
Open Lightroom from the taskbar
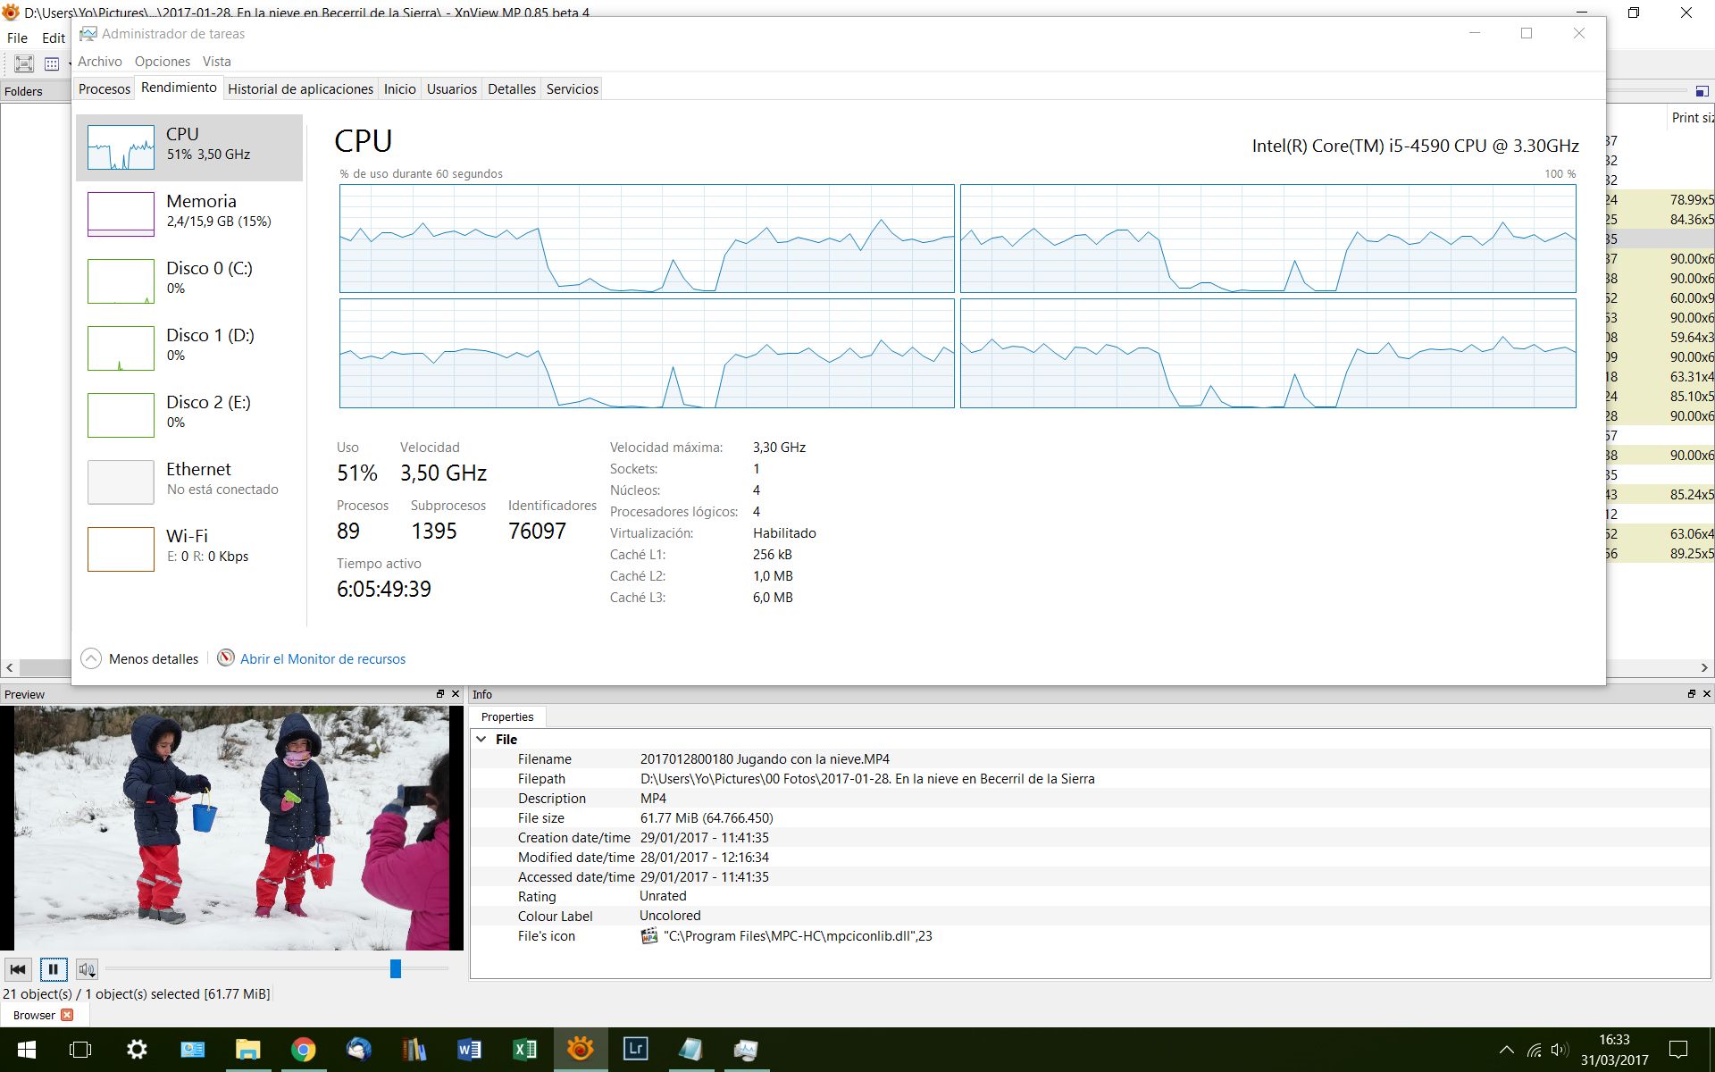coord(635,1049)
